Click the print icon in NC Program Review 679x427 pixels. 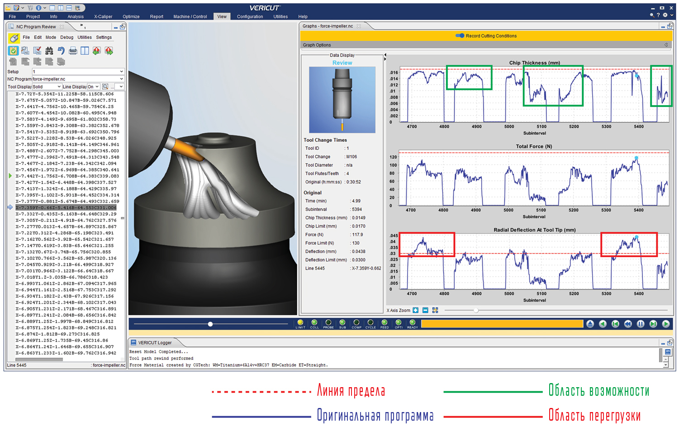(73, 51)
